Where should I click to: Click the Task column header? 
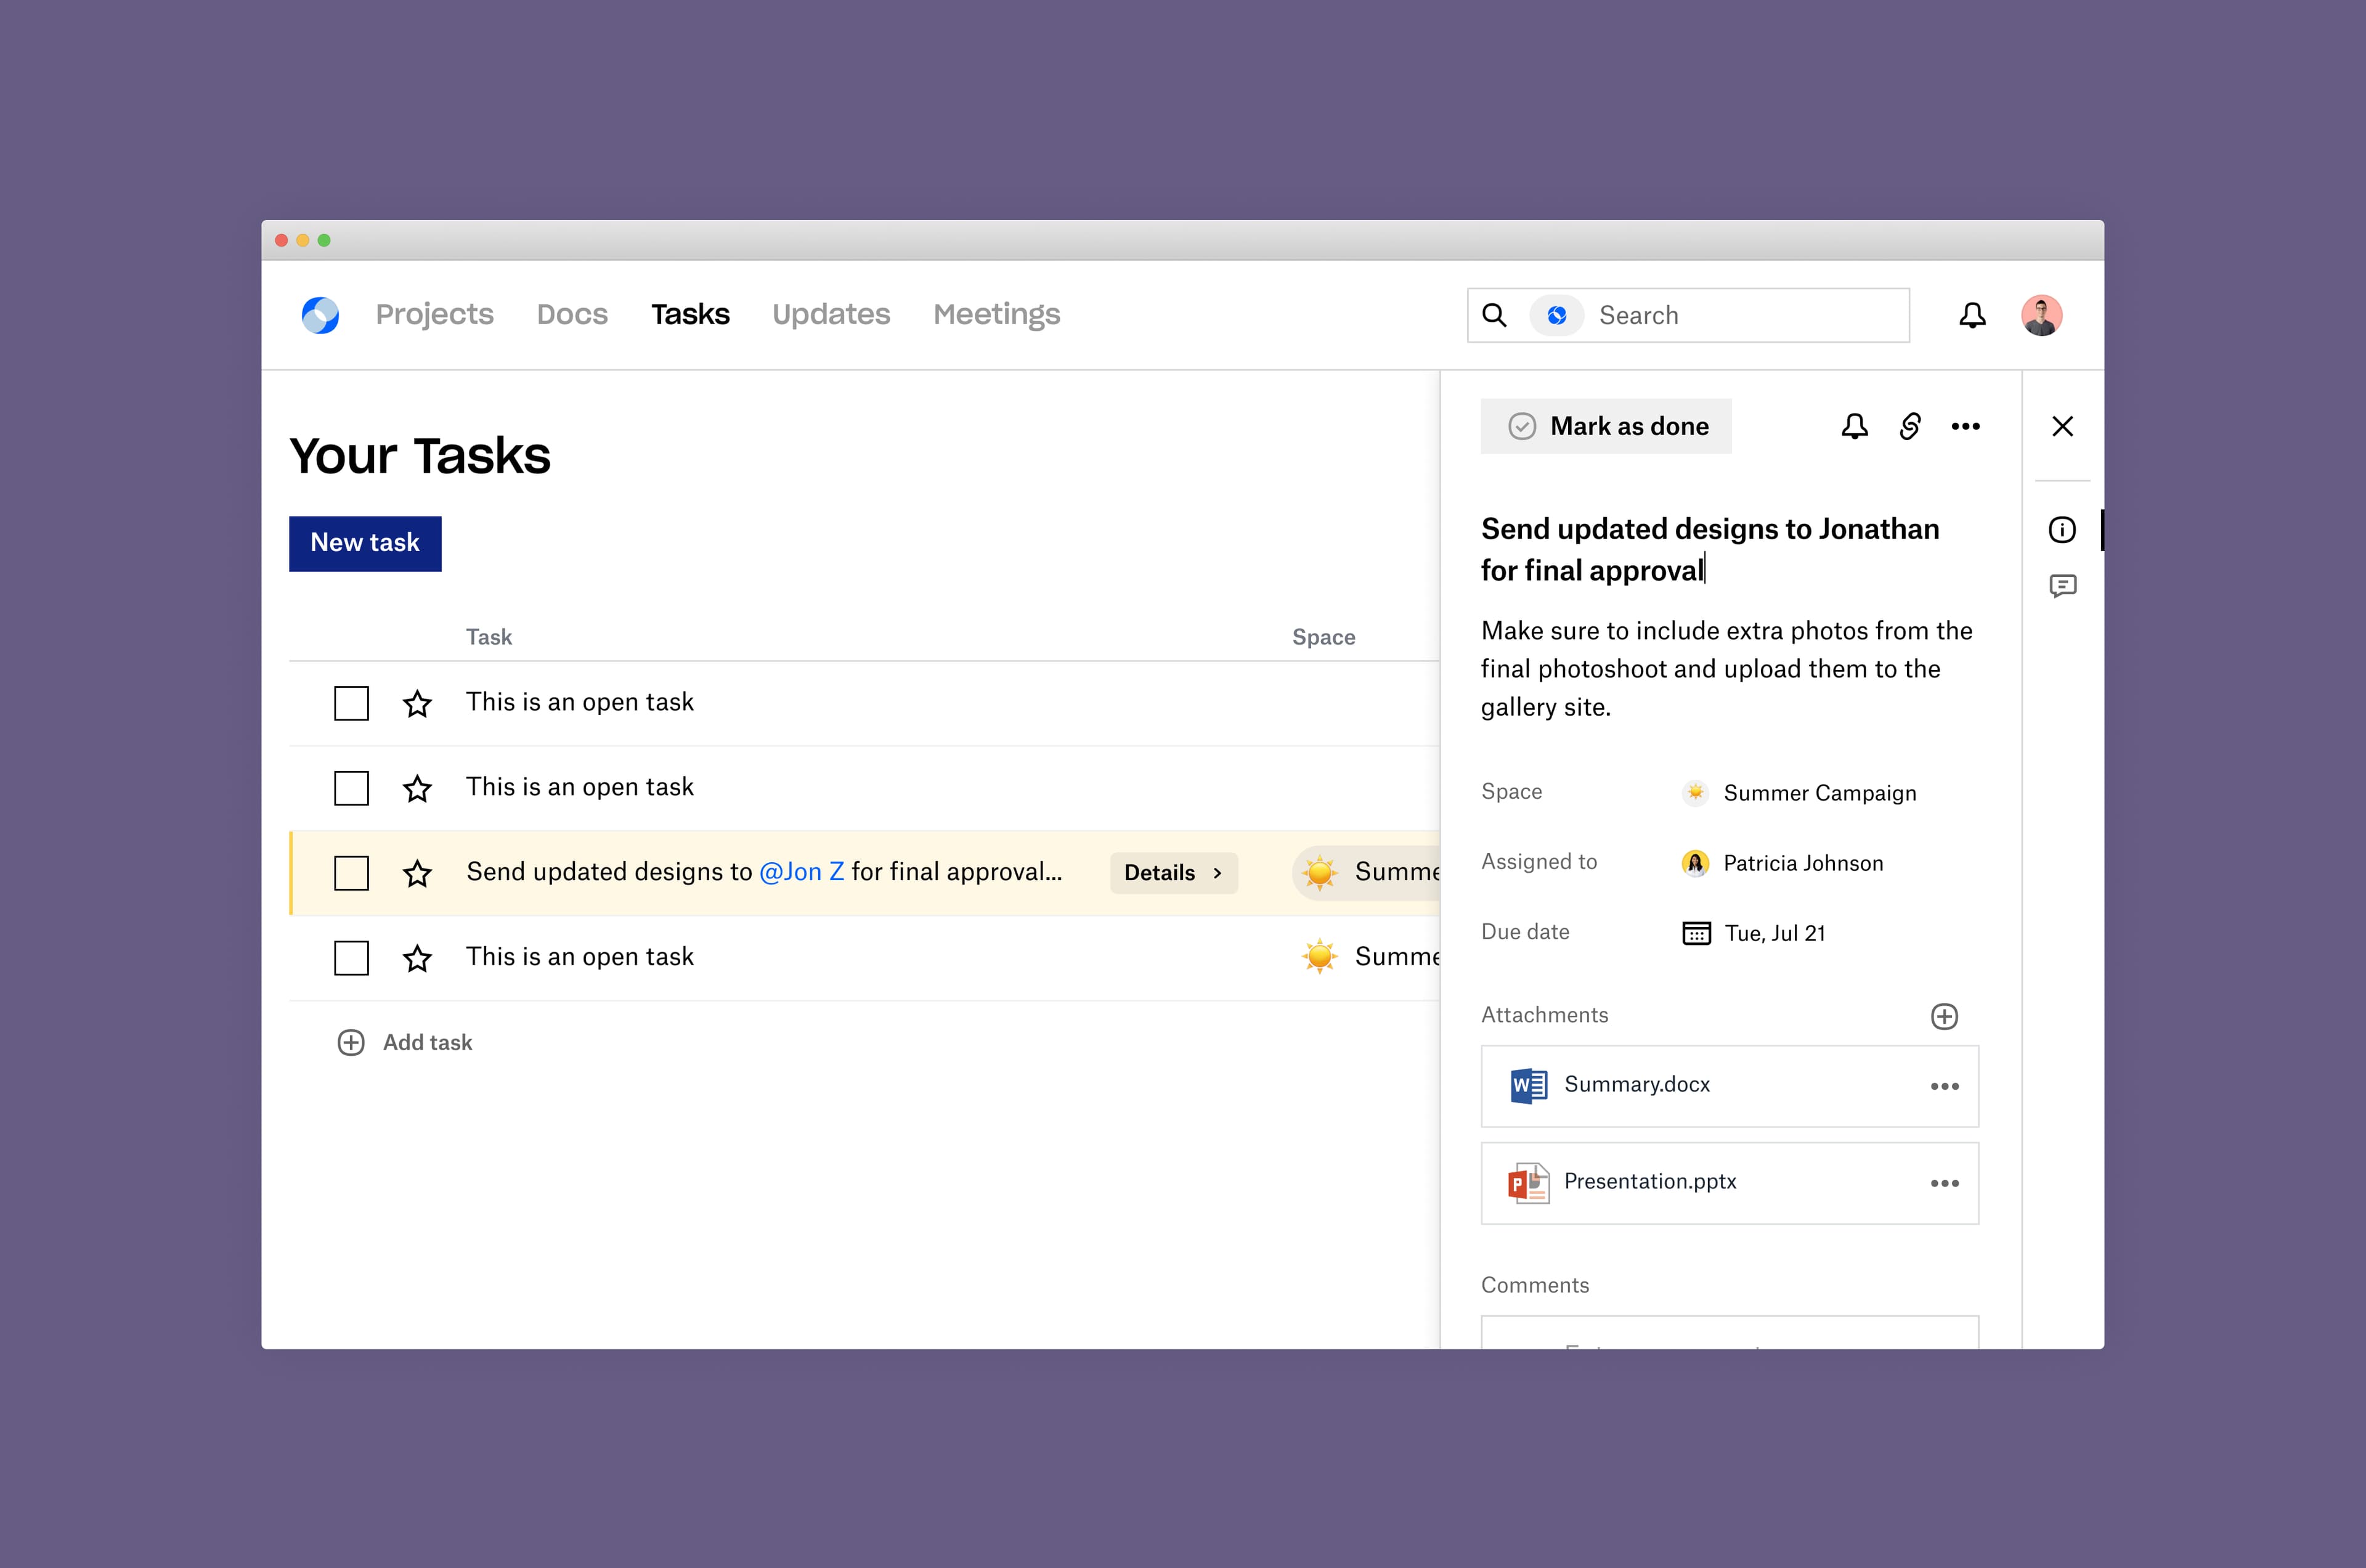point(489,637)
